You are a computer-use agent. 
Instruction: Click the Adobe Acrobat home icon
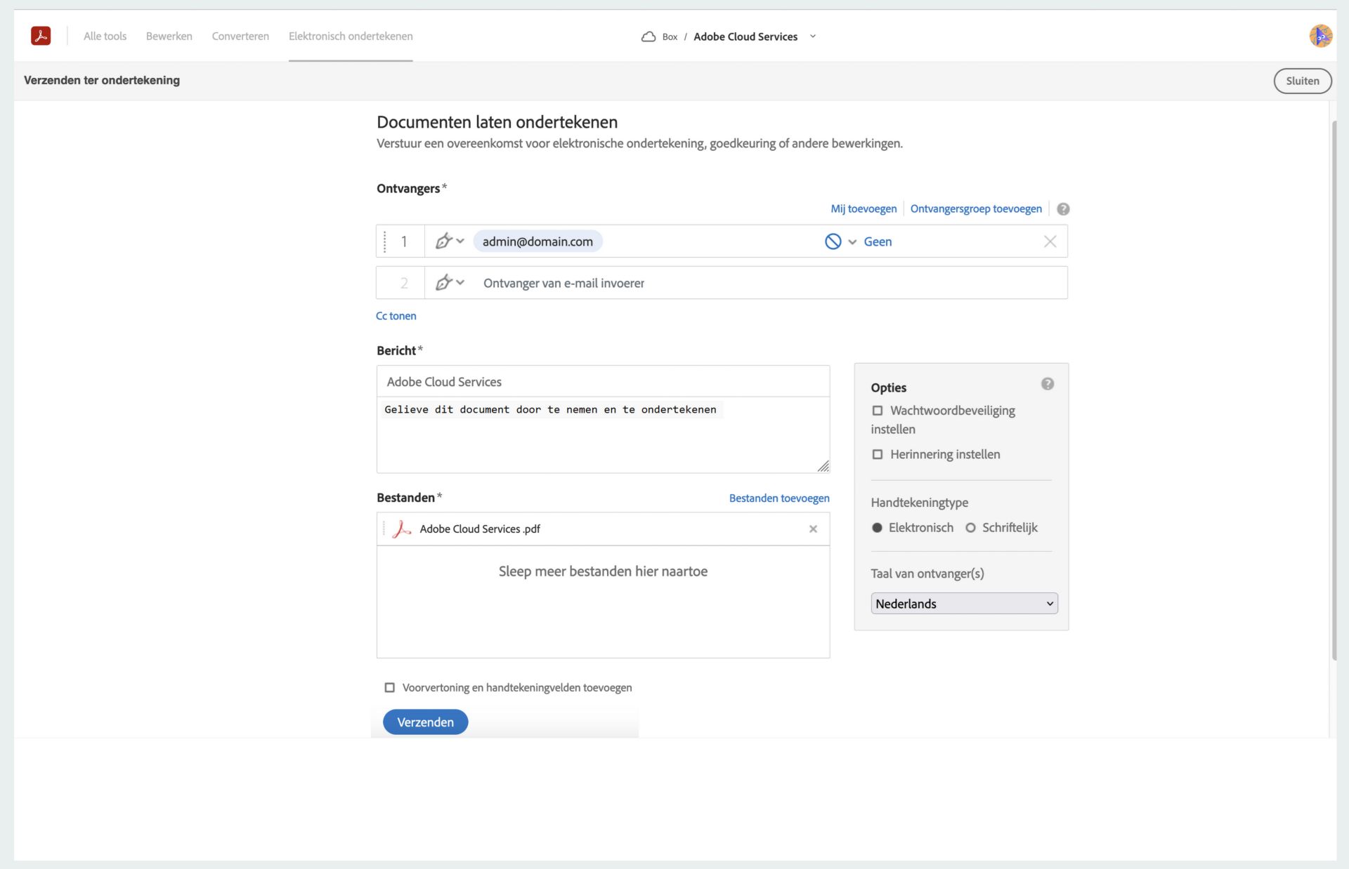click(x=40, y=35)
